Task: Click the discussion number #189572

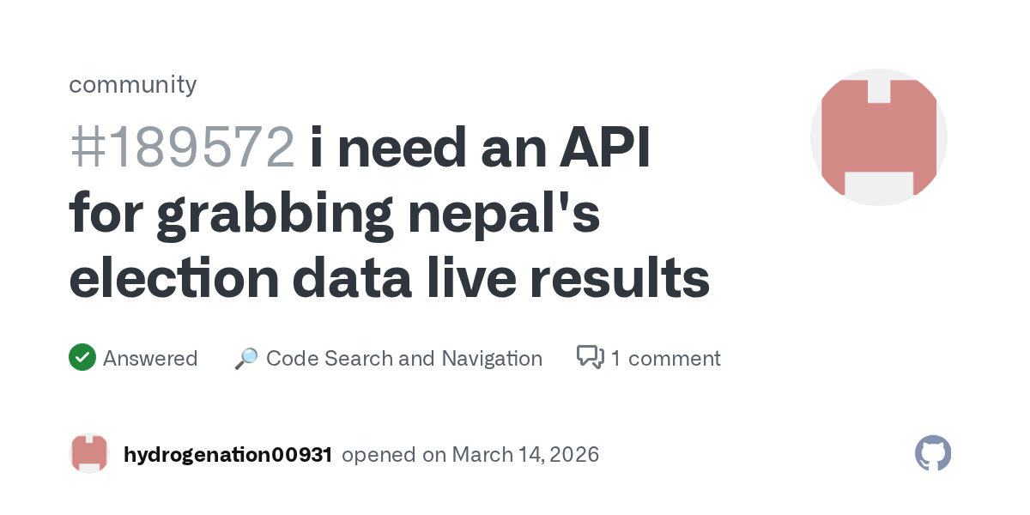Action: click(x=182, y=148)
